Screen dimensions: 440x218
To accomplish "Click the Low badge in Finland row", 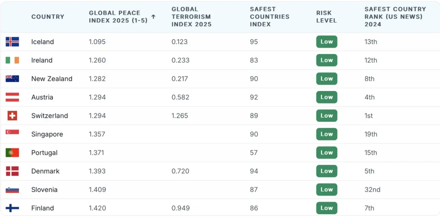I will (x=327, y=208).
